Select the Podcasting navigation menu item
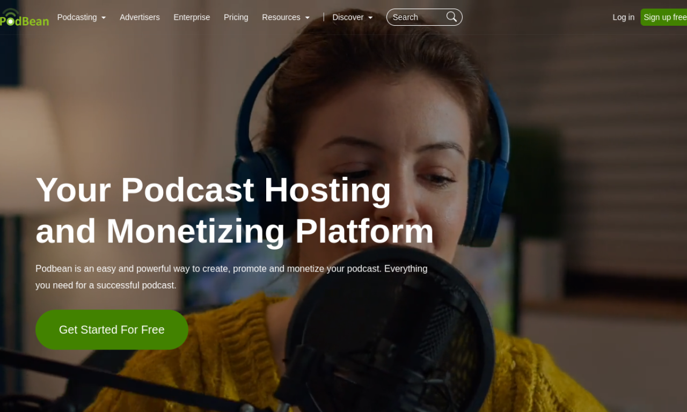Viewport: 687px width, 412px height. [77, 17]
